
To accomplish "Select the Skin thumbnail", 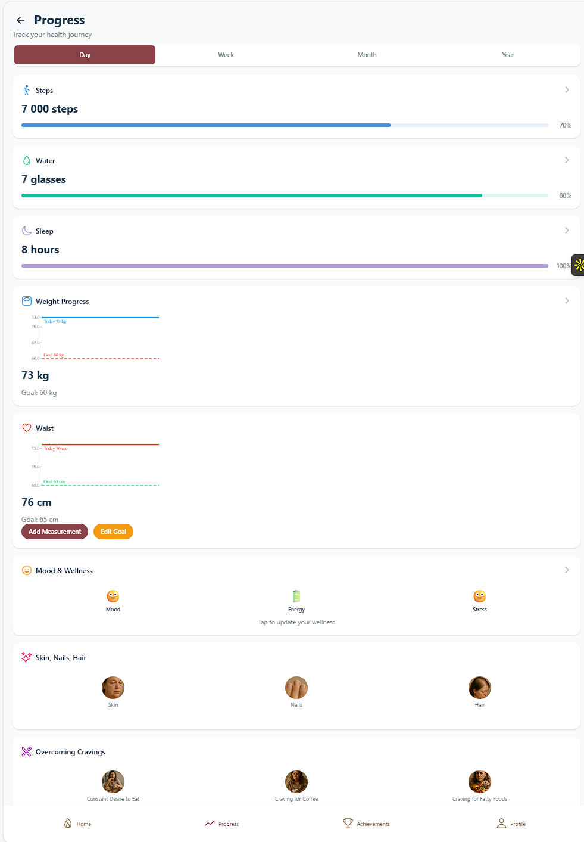I will 113,688.
